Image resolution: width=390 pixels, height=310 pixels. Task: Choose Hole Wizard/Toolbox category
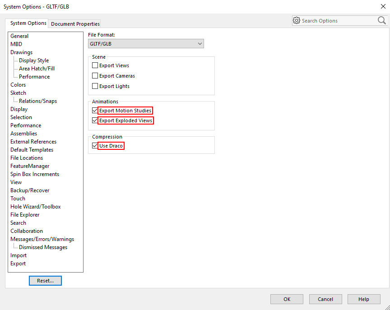tap(35, 207)
